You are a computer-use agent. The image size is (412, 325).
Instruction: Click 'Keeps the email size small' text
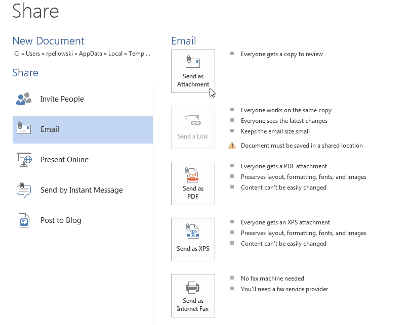coord(275,131)
